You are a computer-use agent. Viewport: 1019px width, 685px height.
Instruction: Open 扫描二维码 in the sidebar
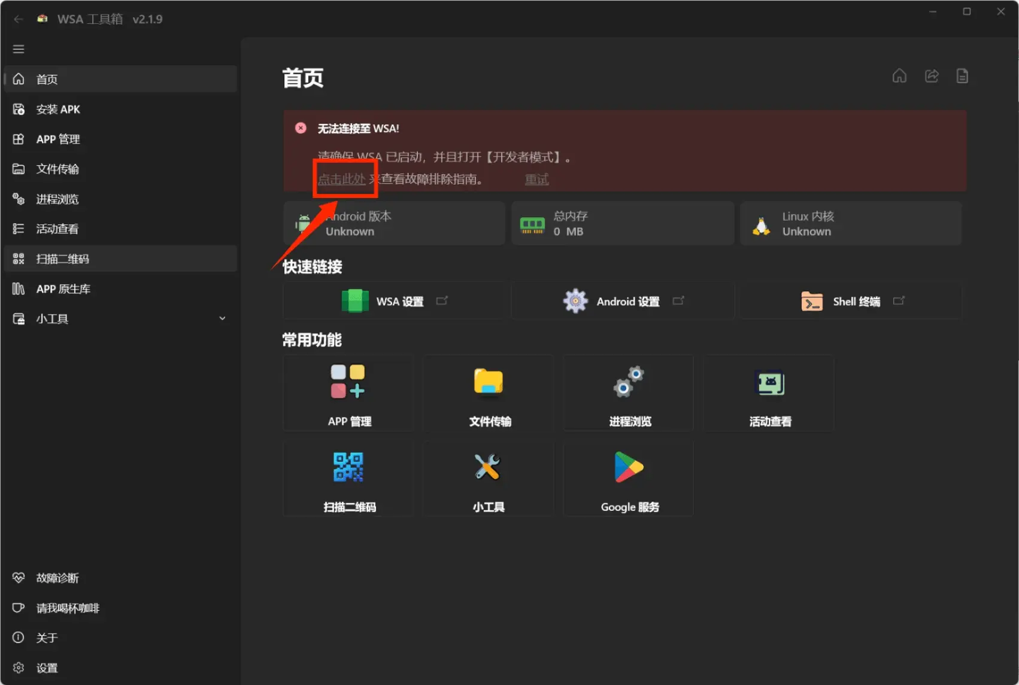[120, 258]
